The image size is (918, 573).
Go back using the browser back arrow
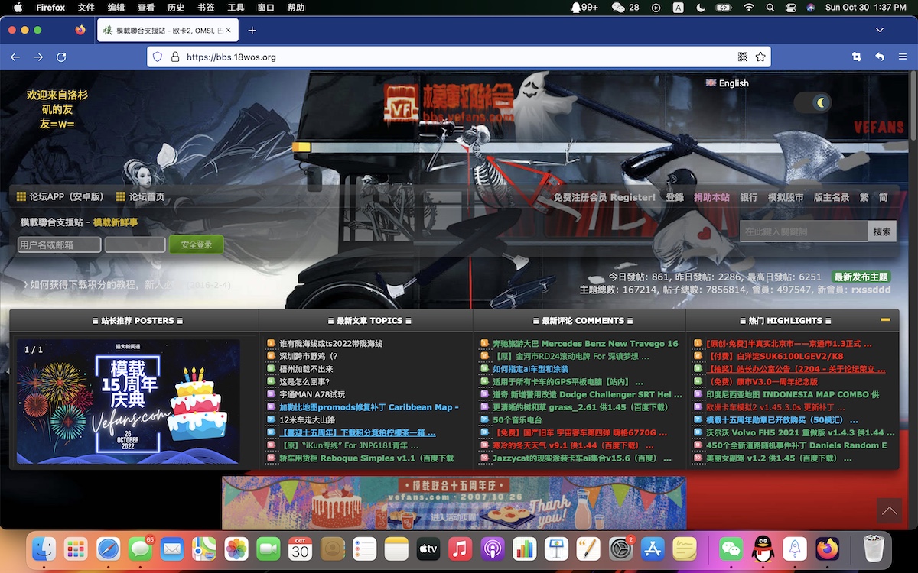15,57
